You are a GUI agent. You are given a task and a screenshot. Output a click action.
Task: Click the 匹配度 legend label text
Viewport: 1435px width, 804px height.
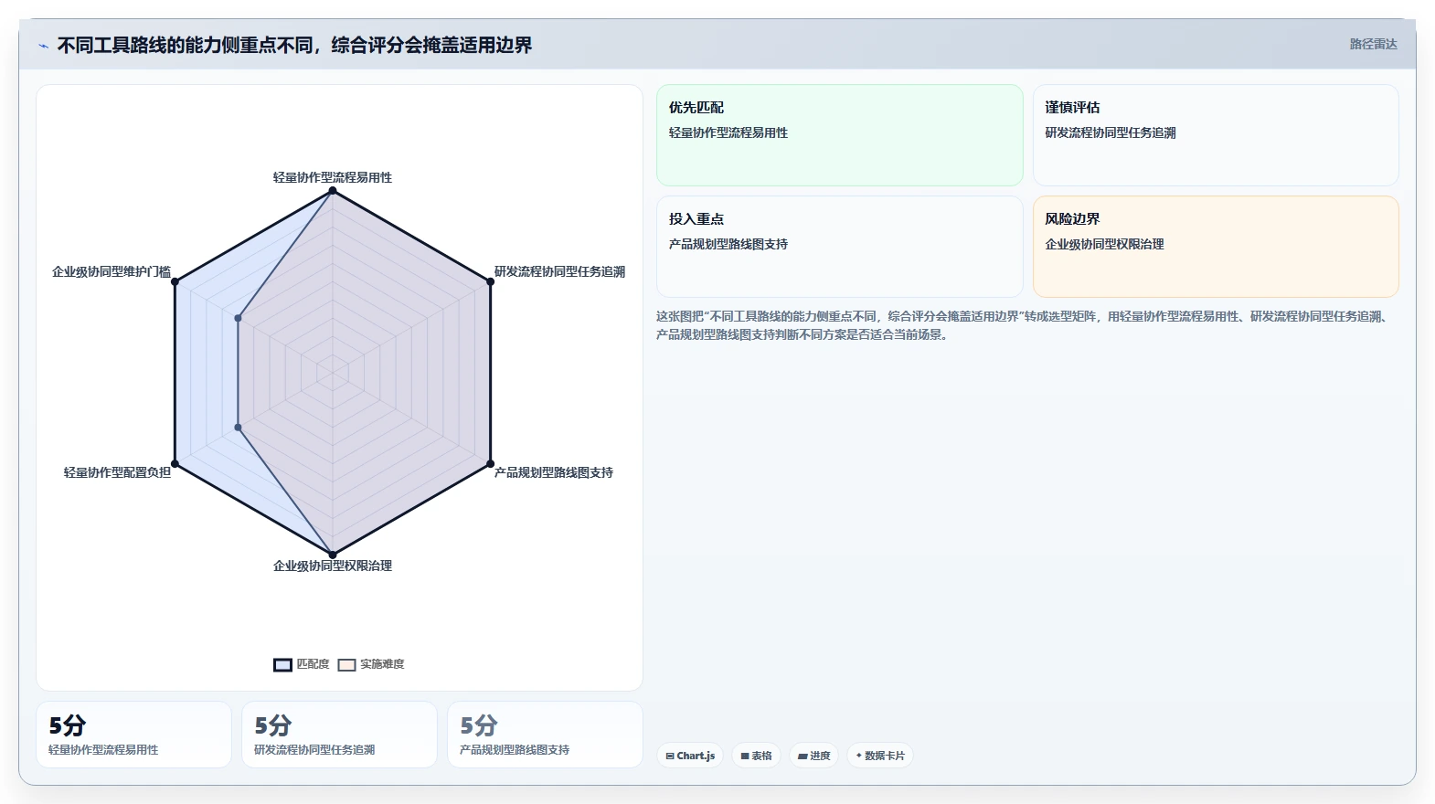click(x=313, y=664)
